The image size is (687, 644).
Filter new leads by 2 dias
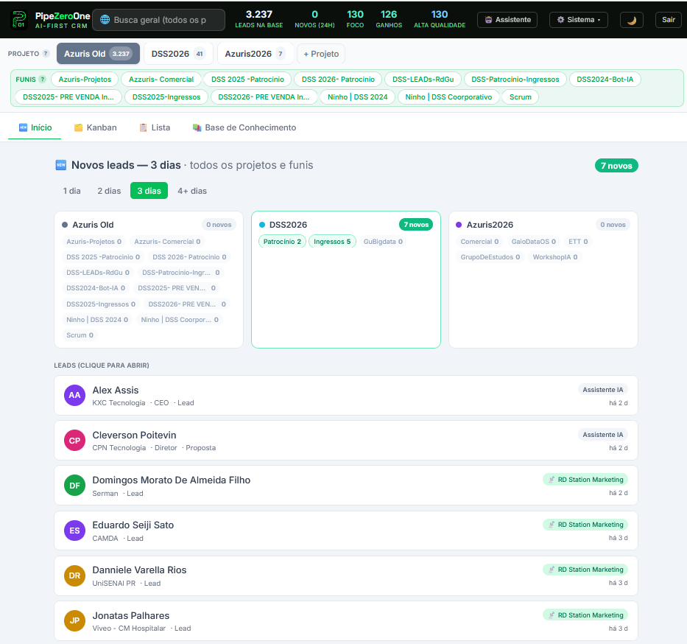(x=109, y=191)
